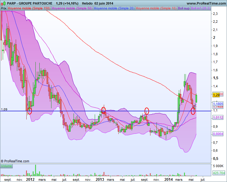Select the blue horizontal 1,09 support line

pos(105,111)
